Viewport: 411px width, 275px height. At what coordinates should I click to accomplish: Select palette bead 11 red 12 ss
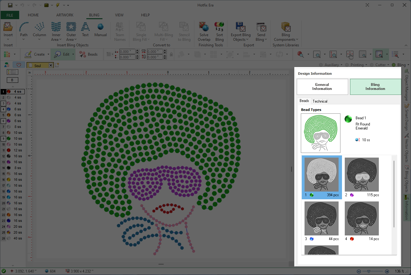pyautogui.click(x=12, y=150)
